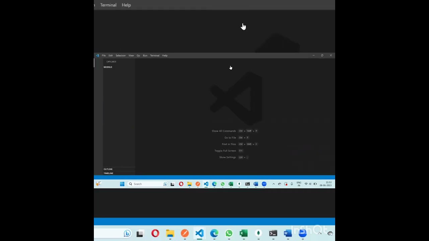Screen dimensions: 429x241
Task: Open the Selection menu
Action: point(121,56)
